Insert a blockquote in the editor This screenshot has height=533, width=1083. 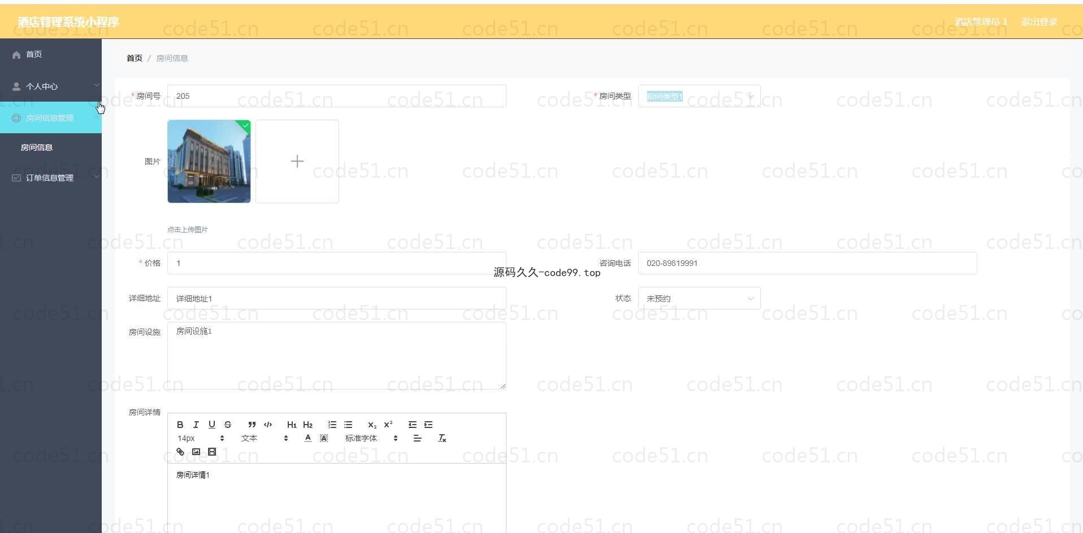tap(252, 425)
